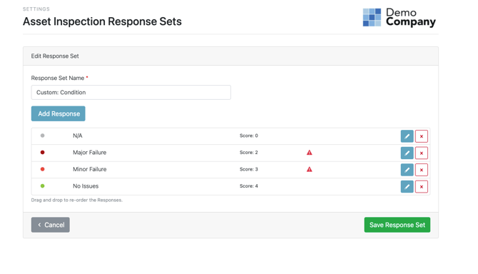This screenshot has width=478, height=274.
Task: Click the Demo Company logo
Action: [x=399, y=17]
